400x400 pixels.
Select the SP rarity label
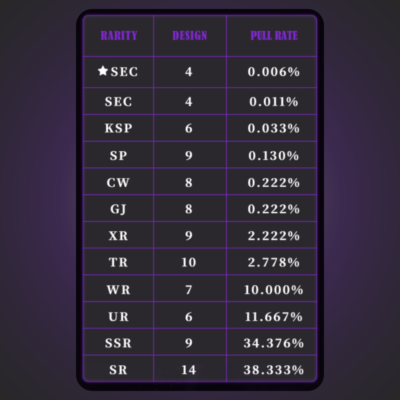[118, 155]
